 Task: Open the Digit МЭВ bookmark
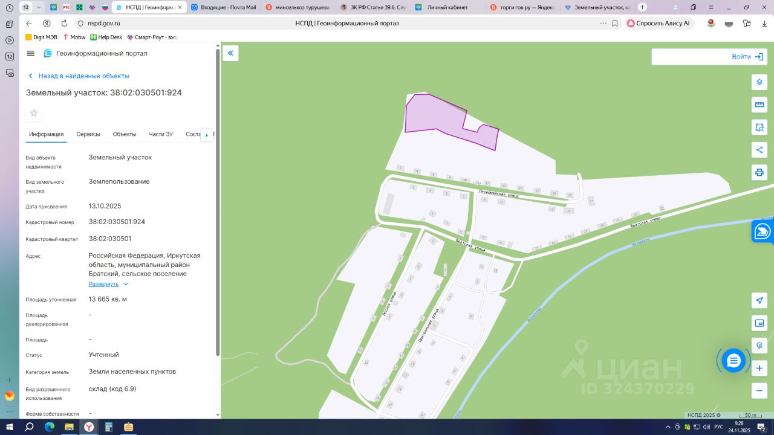(x=41, y=37)
